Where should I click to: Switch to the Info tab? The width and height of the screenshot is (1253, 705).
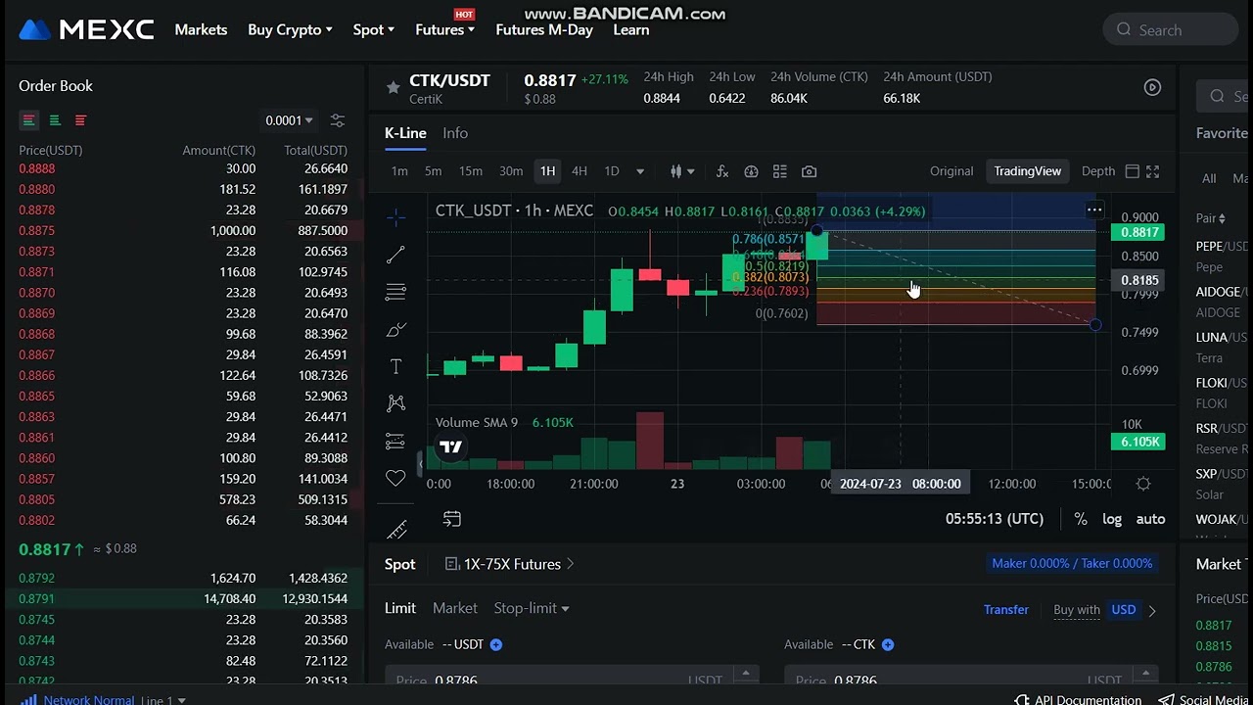point(455,133)
